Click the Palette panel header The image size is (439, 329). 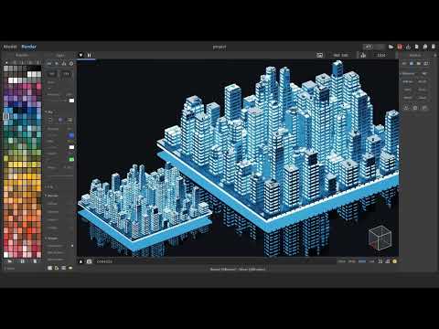pyautogui.click(x=22, y=55)
